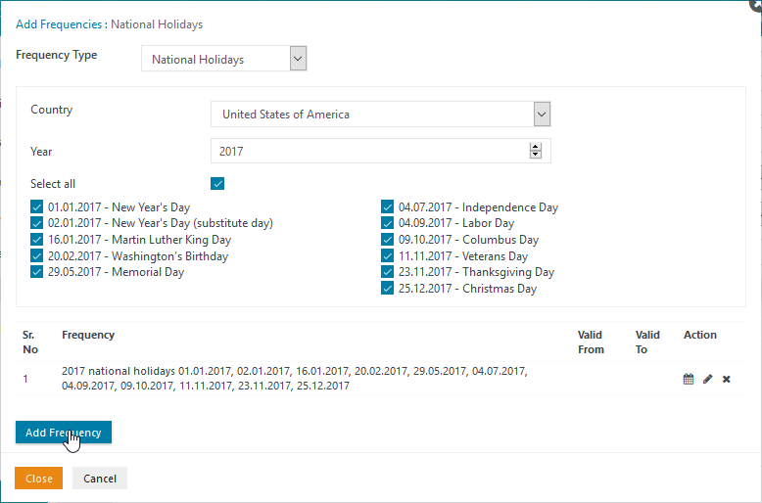Deselect Thanksgiving Day checkbox
The height and width of the screenshot is (503, 762).
coord(387,272)
